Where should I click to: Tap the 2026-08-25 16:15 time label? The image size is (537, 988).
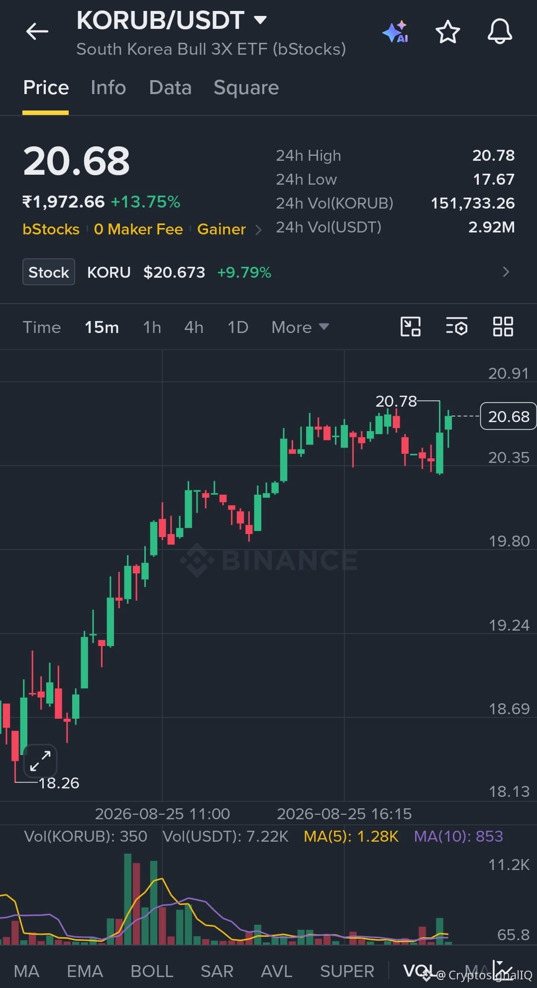(x=344, y=814)
